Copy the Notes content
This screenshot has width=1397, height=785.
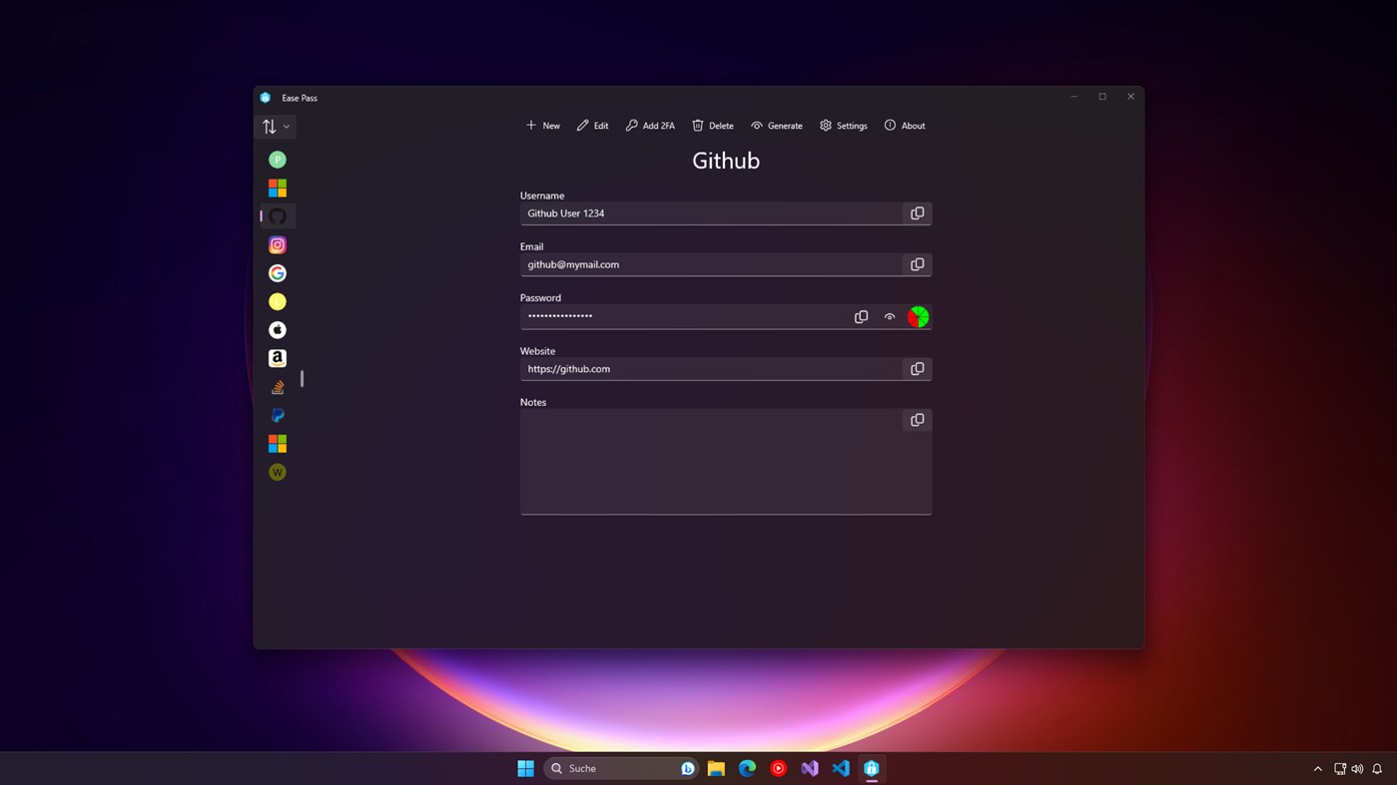point(917,420)
